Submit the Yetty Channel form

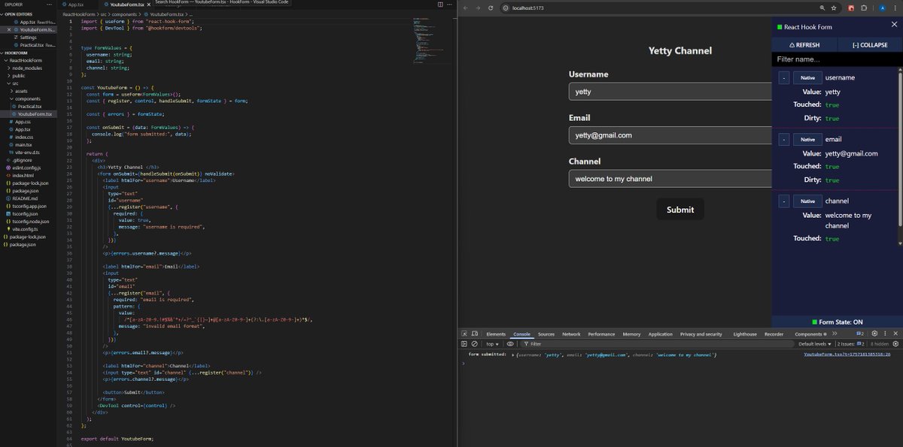pos(680,210)
